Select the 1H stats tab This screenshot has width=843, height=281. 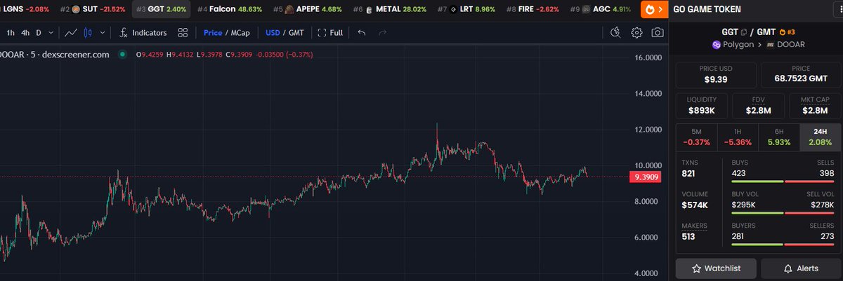(738, 137)
